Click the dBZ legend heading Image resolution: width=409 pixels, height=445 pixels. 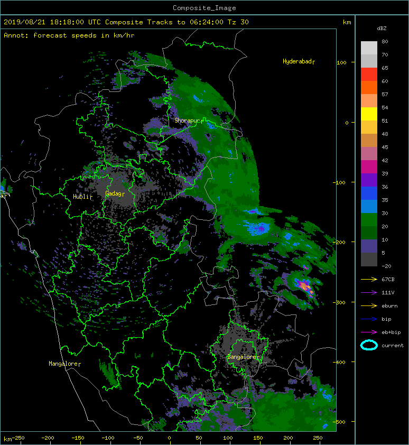tap(382, 29)
